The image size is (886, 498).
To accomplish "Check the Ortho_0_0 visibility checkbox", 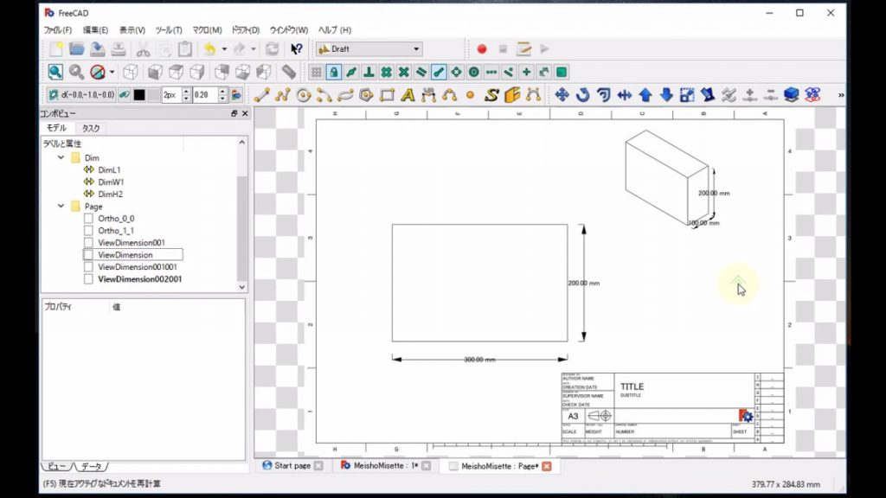I will click(x=87, y=219).
